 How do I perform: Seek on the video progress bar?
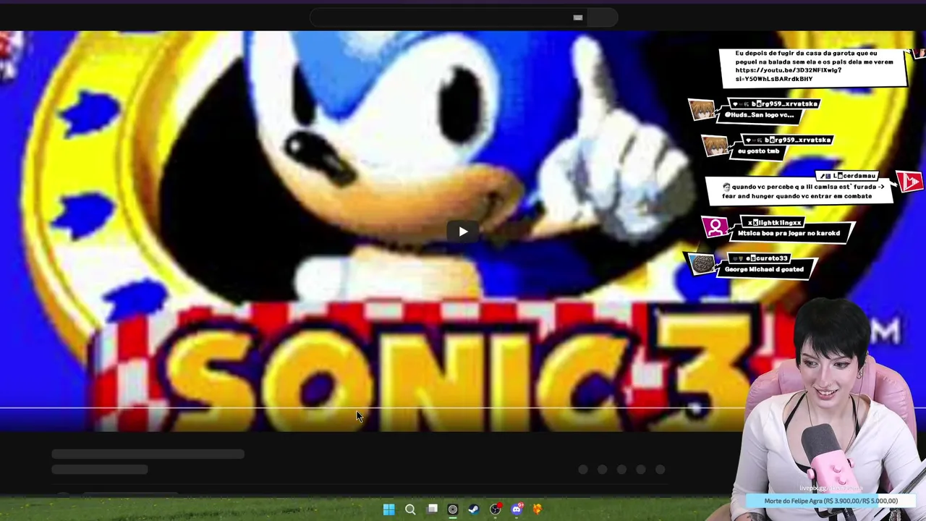click(x=463, y=410)
